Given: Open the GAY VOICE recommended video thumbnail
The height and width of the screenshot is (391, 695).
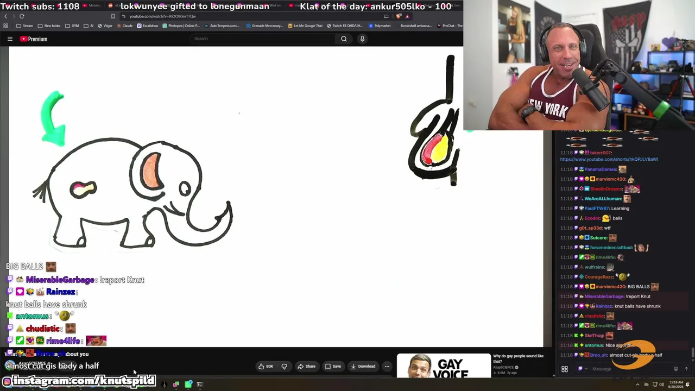Looking at the screenshot, I should pyautogui.click(x=443, y=366).
